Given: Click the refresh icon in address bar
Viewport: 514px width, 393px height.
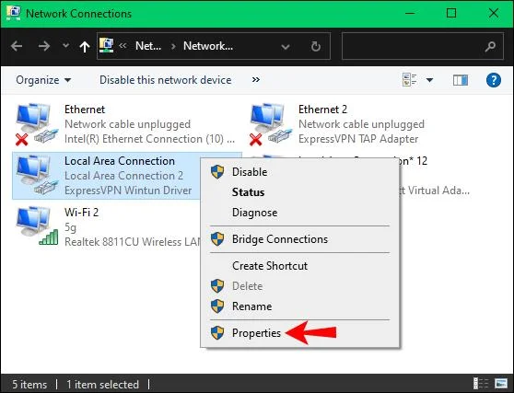Looking at the screenshot, I should (x=316, y=47).
